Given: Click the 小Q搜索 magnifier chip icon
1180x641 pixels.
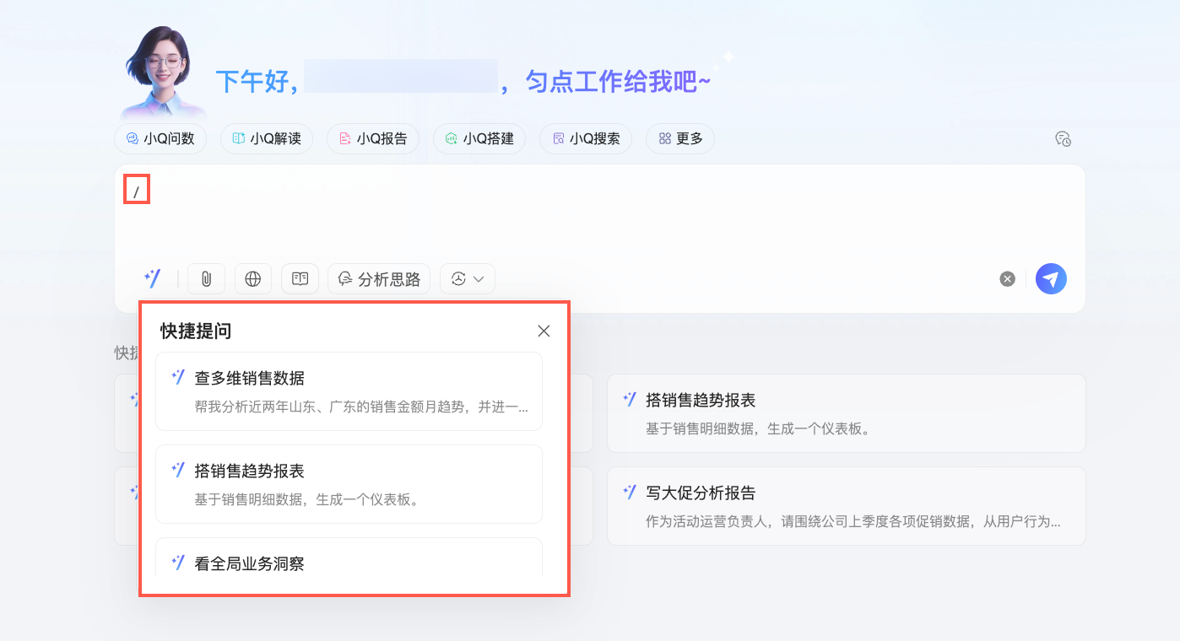Looking at the screenshot, I should pyautogui.click(x=558, y=138).
